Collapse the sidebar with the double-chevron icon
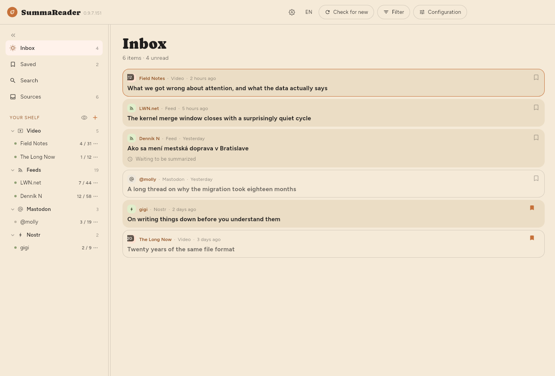 [13, 35]
